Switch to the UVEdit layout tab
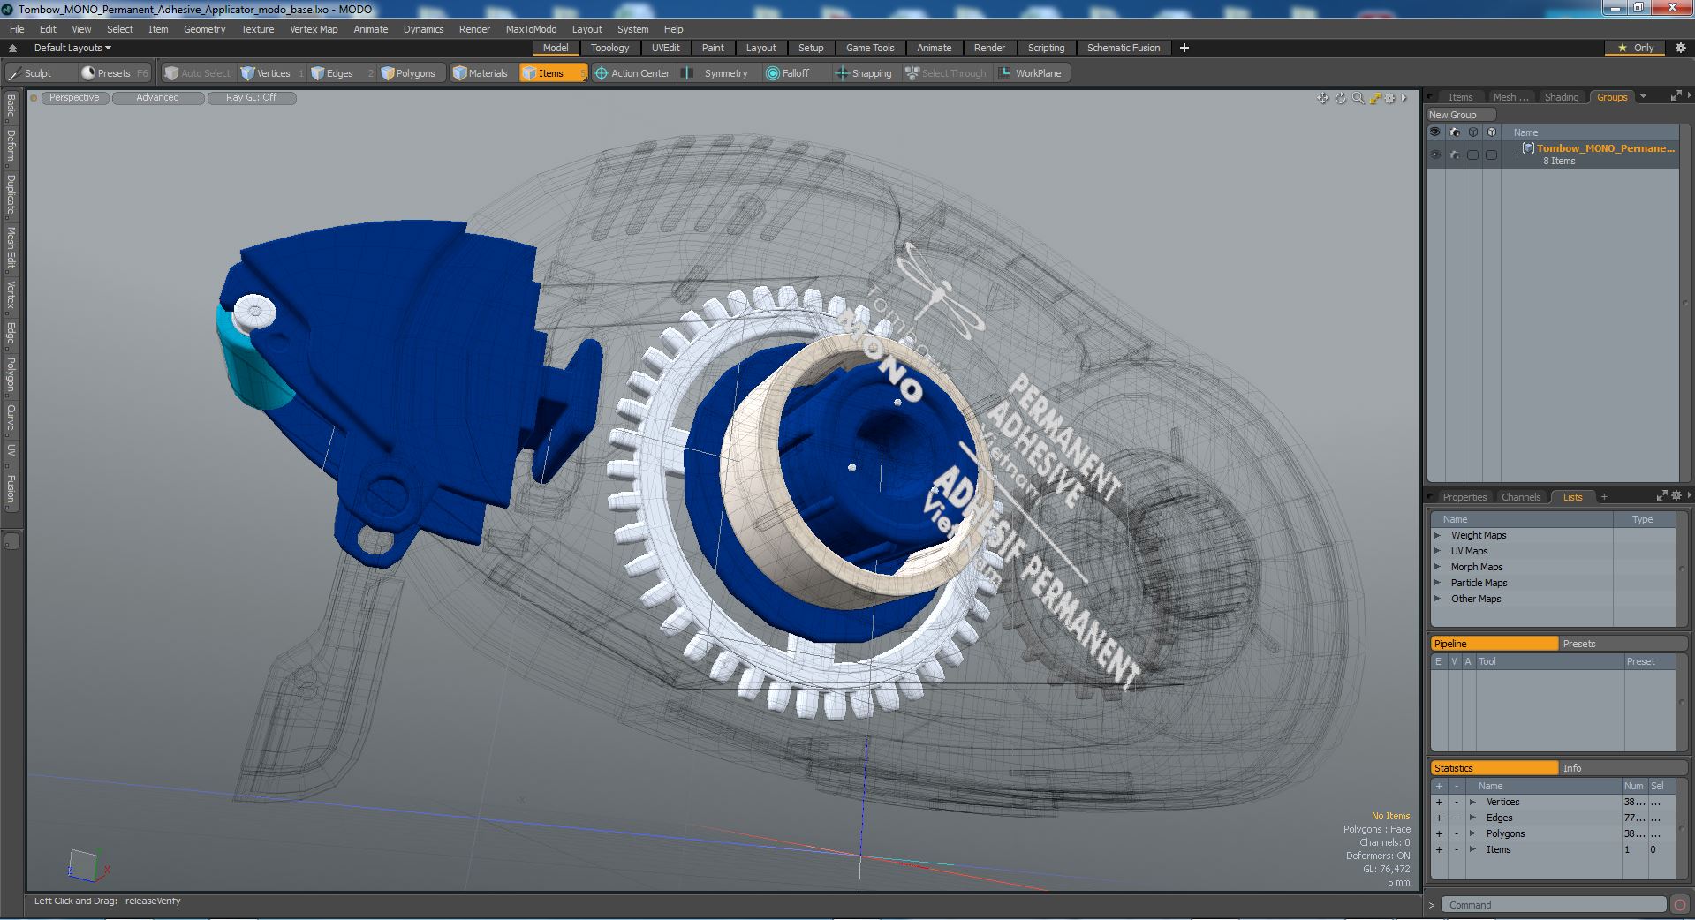 (665, 48)
